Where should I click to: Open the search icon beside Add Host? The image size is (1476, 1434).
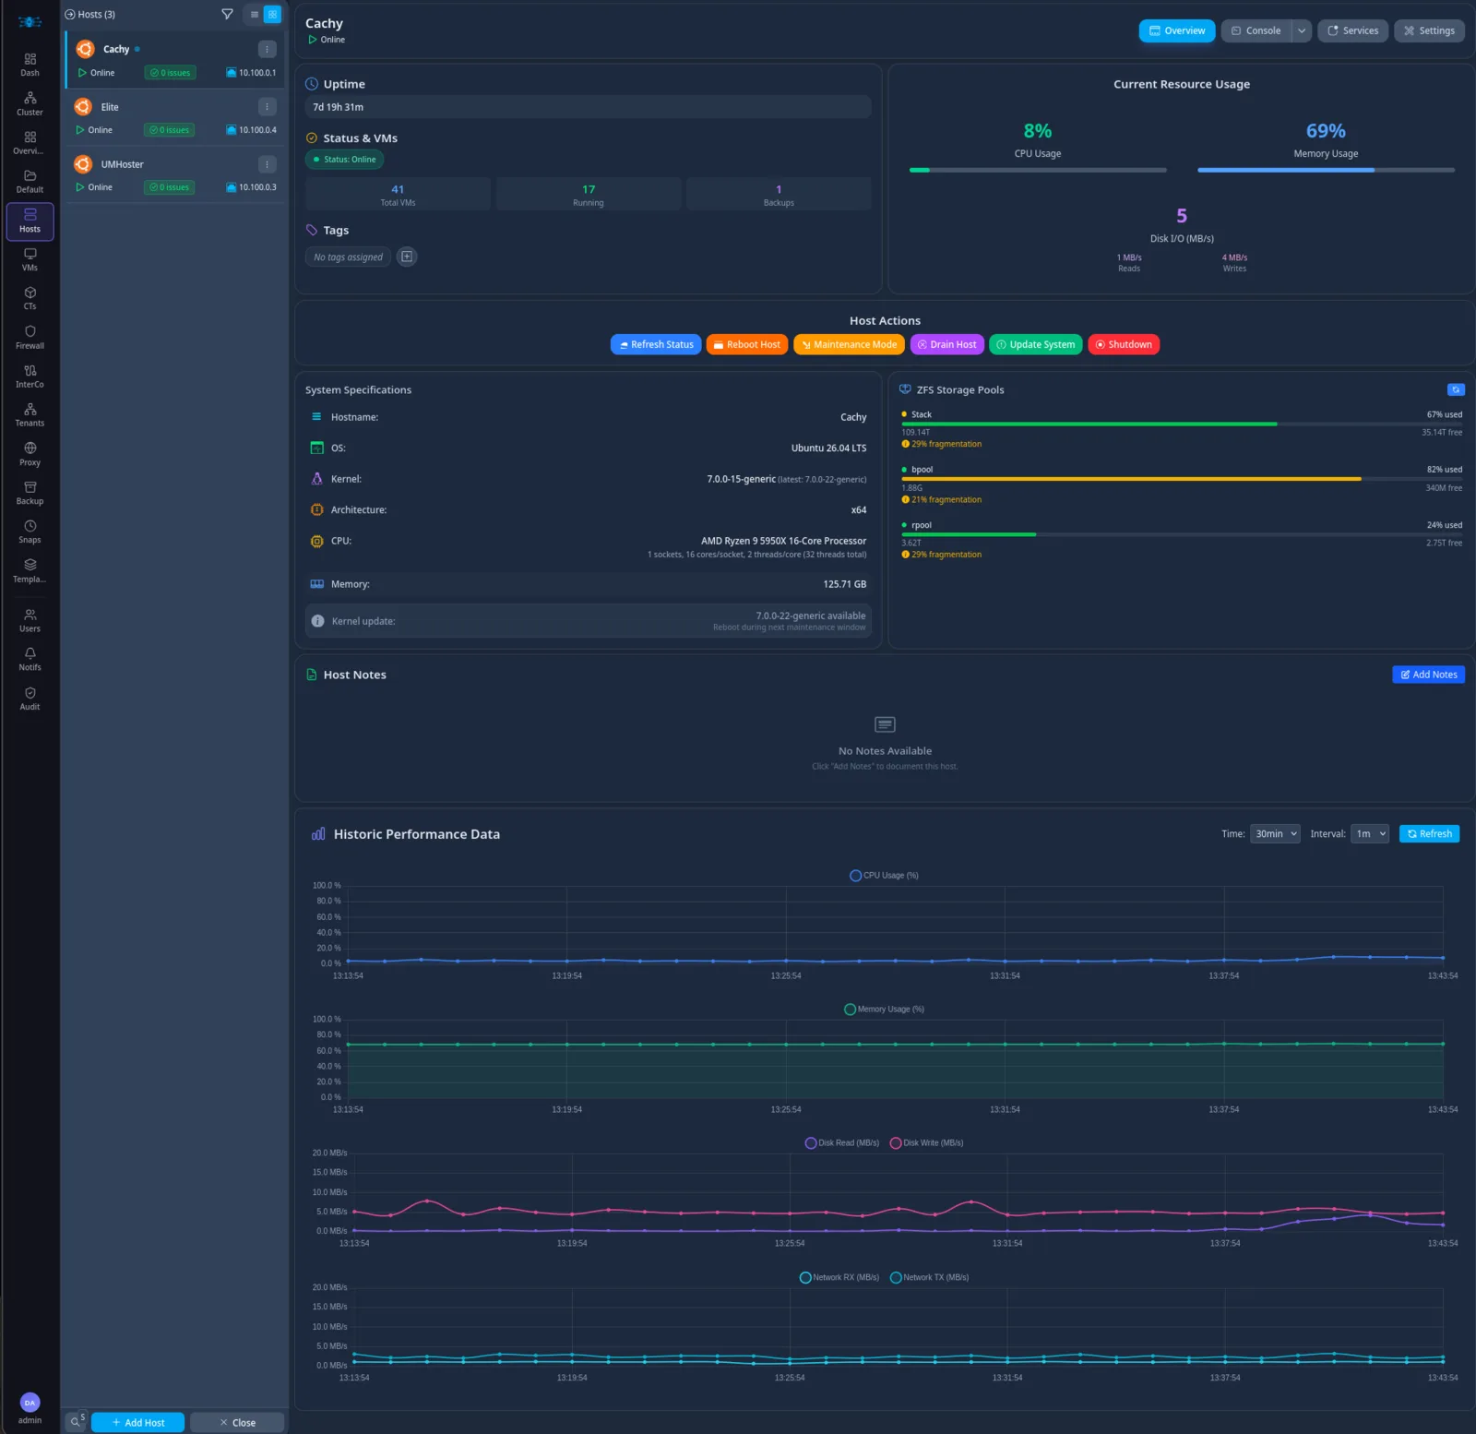click(76, 1422)
